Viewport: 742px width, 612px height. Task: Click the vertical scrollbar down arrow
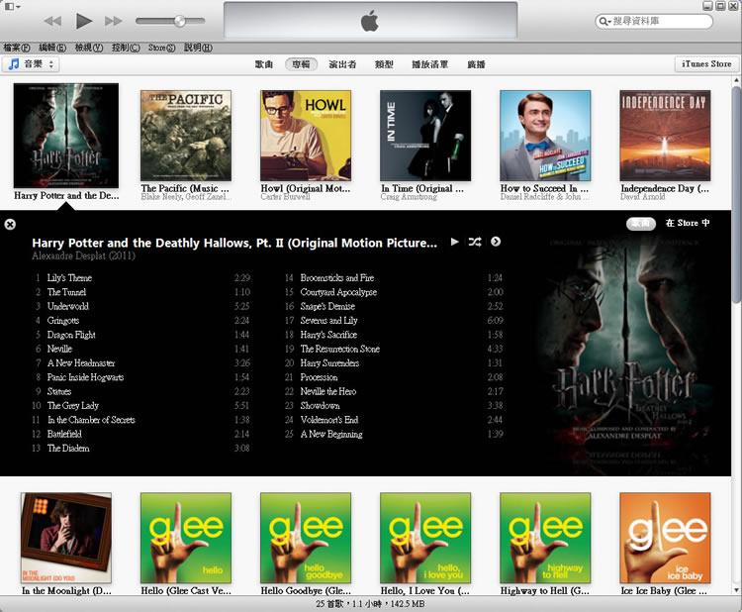click(x=736, y=590)
